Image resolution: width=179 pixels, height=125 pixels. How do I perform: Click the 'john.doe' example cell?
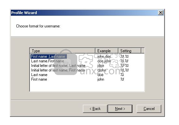(104, 56)
